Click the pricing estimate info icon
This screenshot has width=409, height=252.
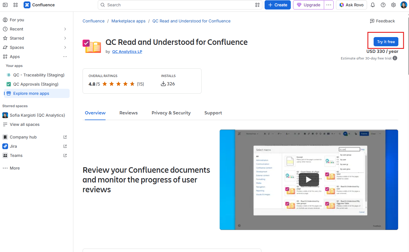[395, 58]
